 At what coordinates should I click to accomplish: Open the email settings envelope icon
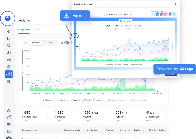click(x=9, y=60)
